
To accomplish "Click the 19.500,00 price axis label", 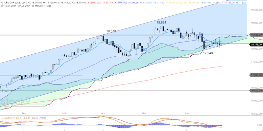I will (x=256, y=10).
